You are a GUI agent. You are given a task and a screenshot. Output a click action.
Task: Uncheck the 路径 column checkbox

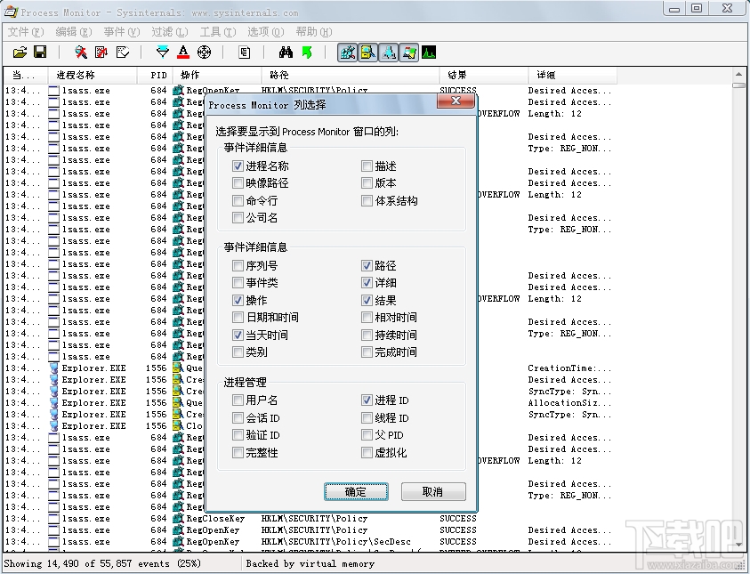(367, 265)
